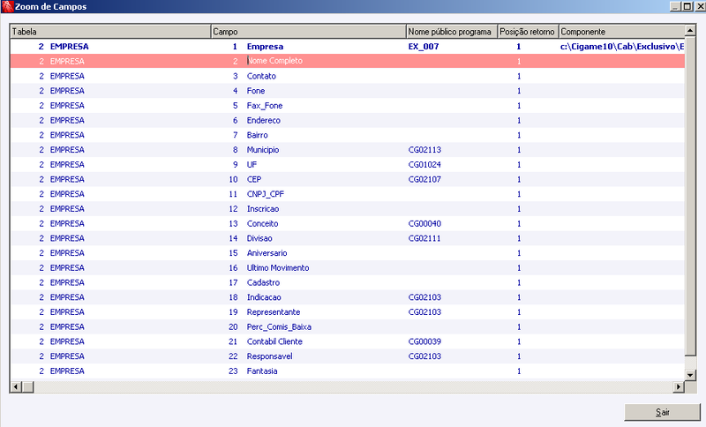Viewport: 706px width, 427px height.
Task: Select the Aniversario row
Action: pos(347,253)
